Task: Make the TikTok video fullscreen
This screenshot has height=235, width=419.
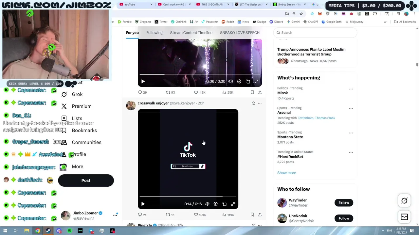Action: coord(233,204)
